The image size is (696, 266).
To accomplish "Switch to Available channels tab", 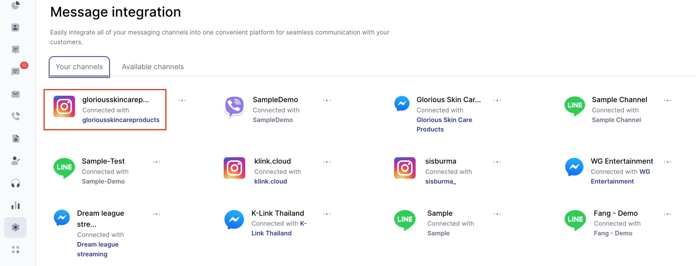I will tap(153, 67).
